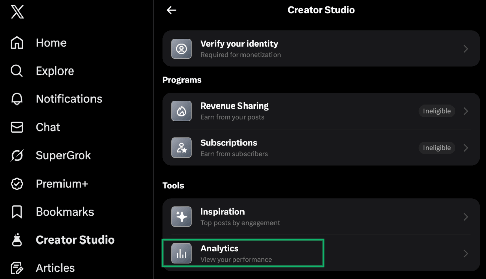Click chevron on Analytics row
Image resolution: width=486 pixels, height=279 pixels.
(x=466, y=254)
